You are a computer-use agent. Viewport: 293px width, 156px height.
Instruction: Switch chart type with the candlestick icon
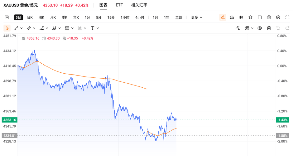click(x=241, y=17)
